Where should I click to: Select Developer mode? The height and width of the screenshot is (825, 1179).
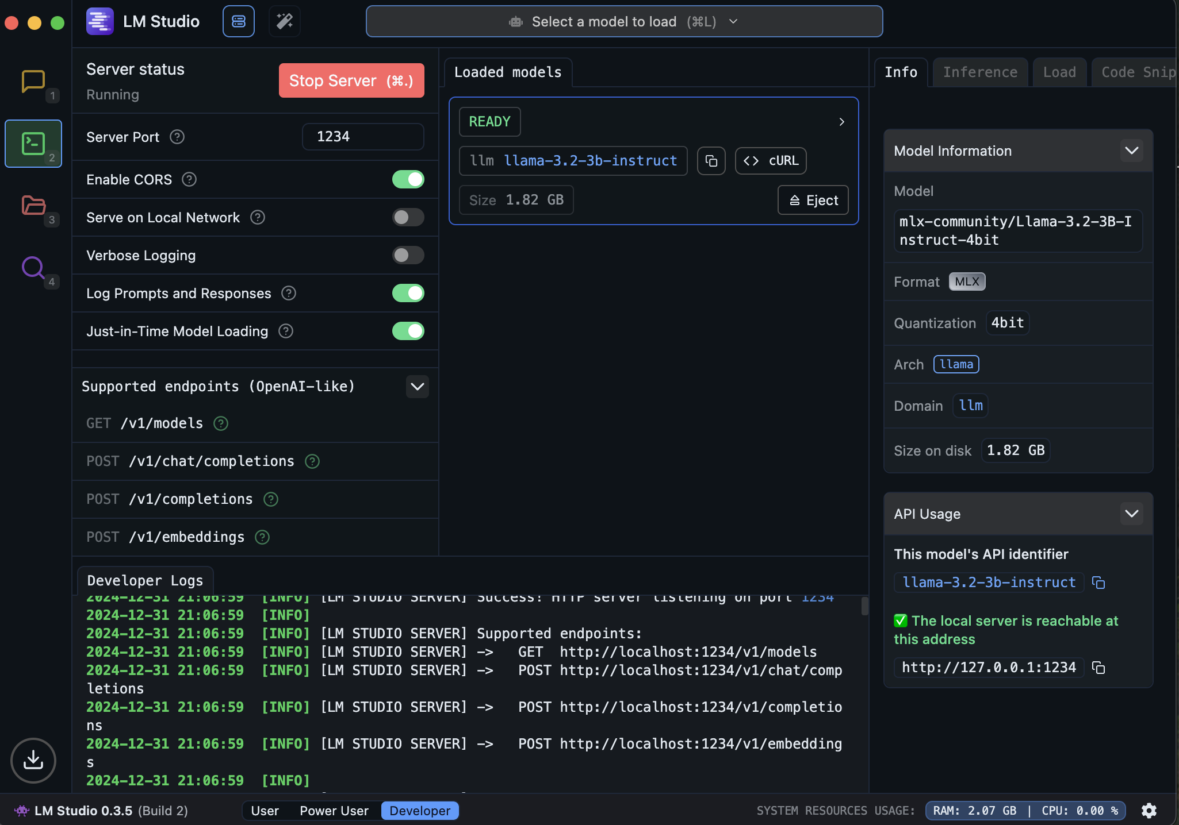pos(420,811)
